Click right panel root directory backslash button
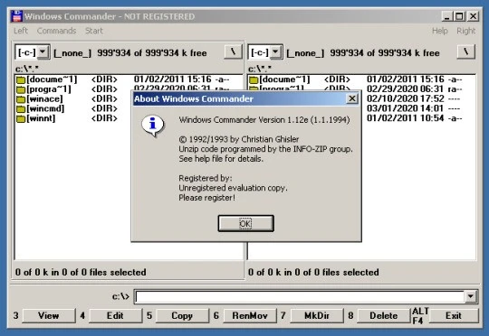 click(466, 51)
